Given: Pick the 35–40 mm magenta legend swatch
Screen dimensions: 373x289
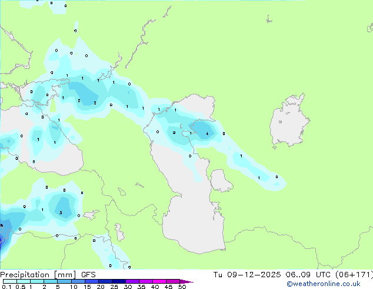Looking at the screenshot, I should pos(146,281).
